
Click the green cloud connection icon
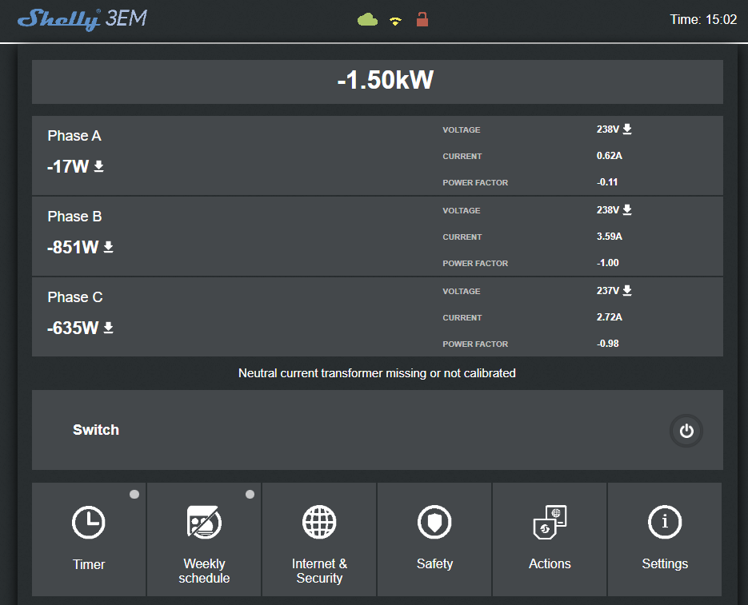pyautogui.click(x=367, y=20)
